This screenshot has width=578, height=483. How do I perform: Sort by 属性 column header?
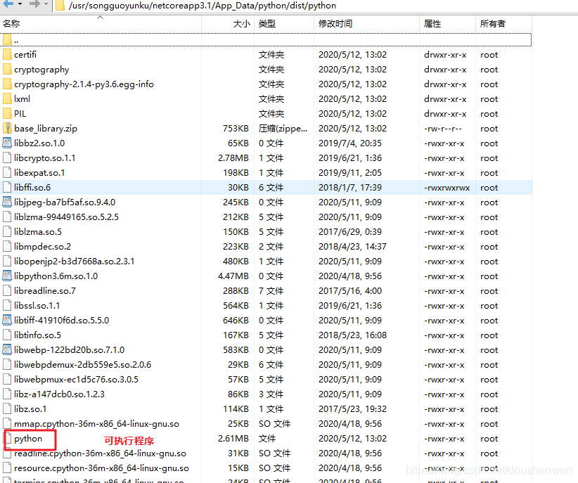(447, 24)
